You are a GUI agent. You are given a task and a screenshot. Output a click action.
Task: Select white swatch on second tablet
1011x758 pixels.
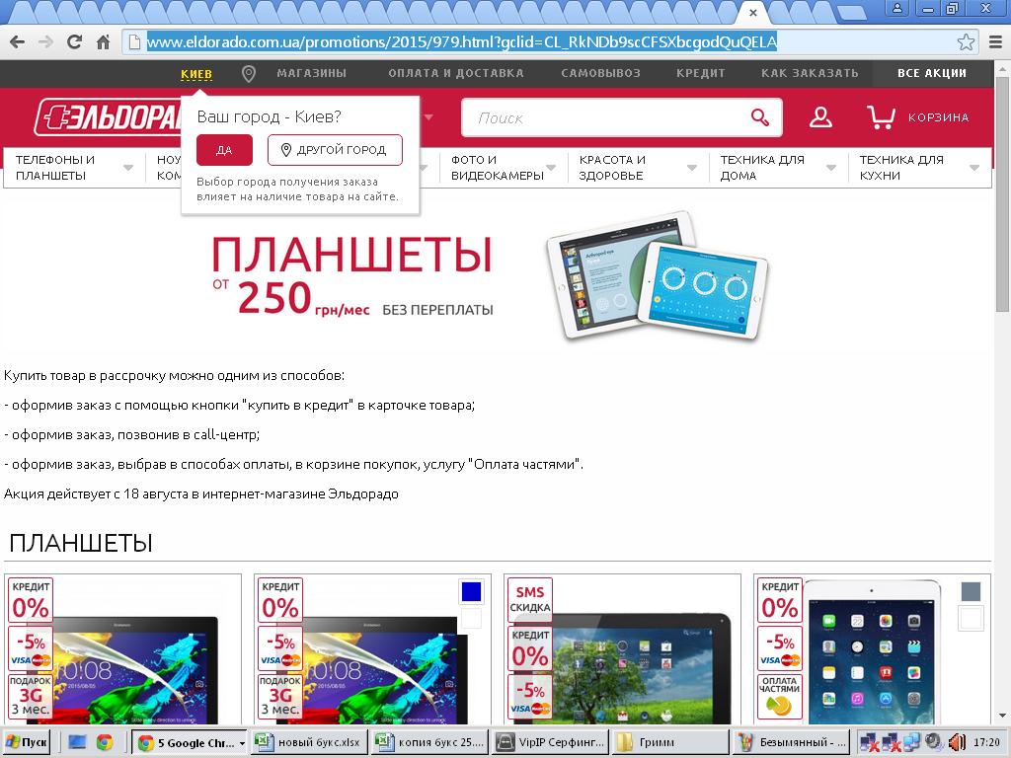click(471, 619)
